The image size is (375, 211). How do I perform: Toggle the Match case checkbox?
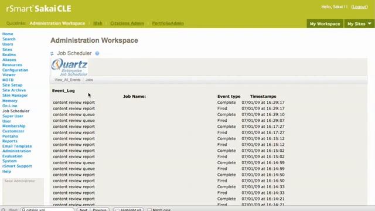coord(149,210)
